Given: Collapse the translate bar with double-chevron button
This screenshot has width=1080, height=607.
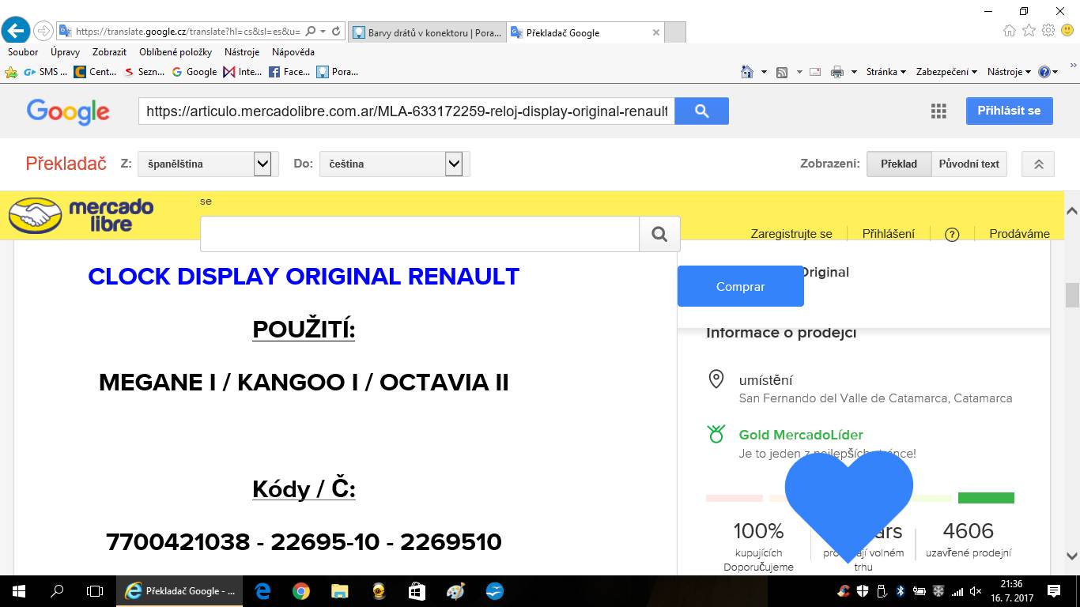Looking at the screenshot, I should pyautogui.click(x=1039, y=164).
